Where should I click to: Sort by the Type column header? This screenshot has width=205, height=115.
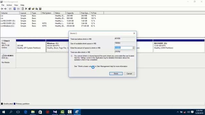(36, 13)
